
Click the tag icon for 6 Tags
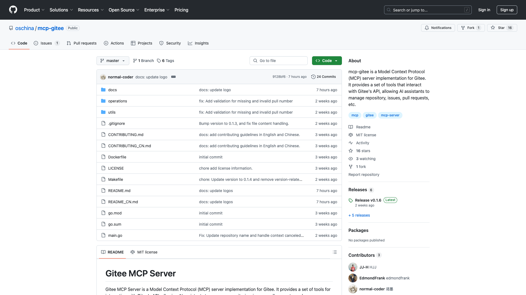click(159, 61)
